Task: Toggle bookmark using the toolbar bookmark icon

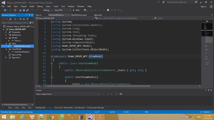Action: [x=108, y=10]
